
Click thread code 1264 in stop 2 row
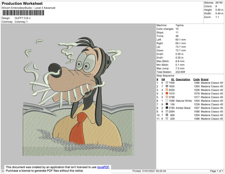[x=197, y=86]
